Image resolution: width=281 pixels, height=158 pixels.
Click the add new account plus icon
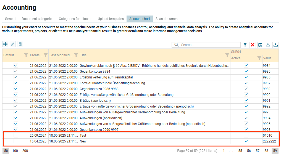[x=5, y=44]
